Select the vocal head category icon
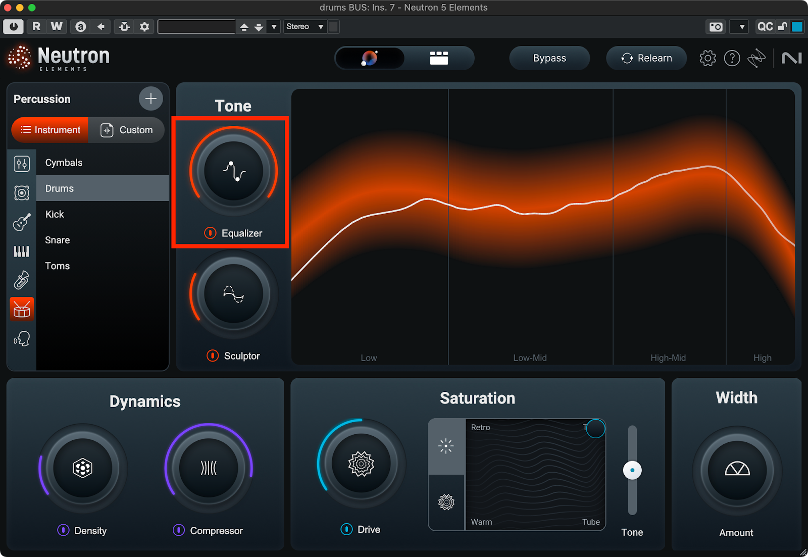 point(22,338)
